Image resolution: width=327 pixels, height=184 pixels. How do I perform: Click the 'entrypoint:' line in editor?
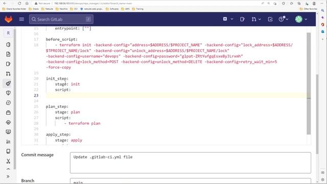73,28
